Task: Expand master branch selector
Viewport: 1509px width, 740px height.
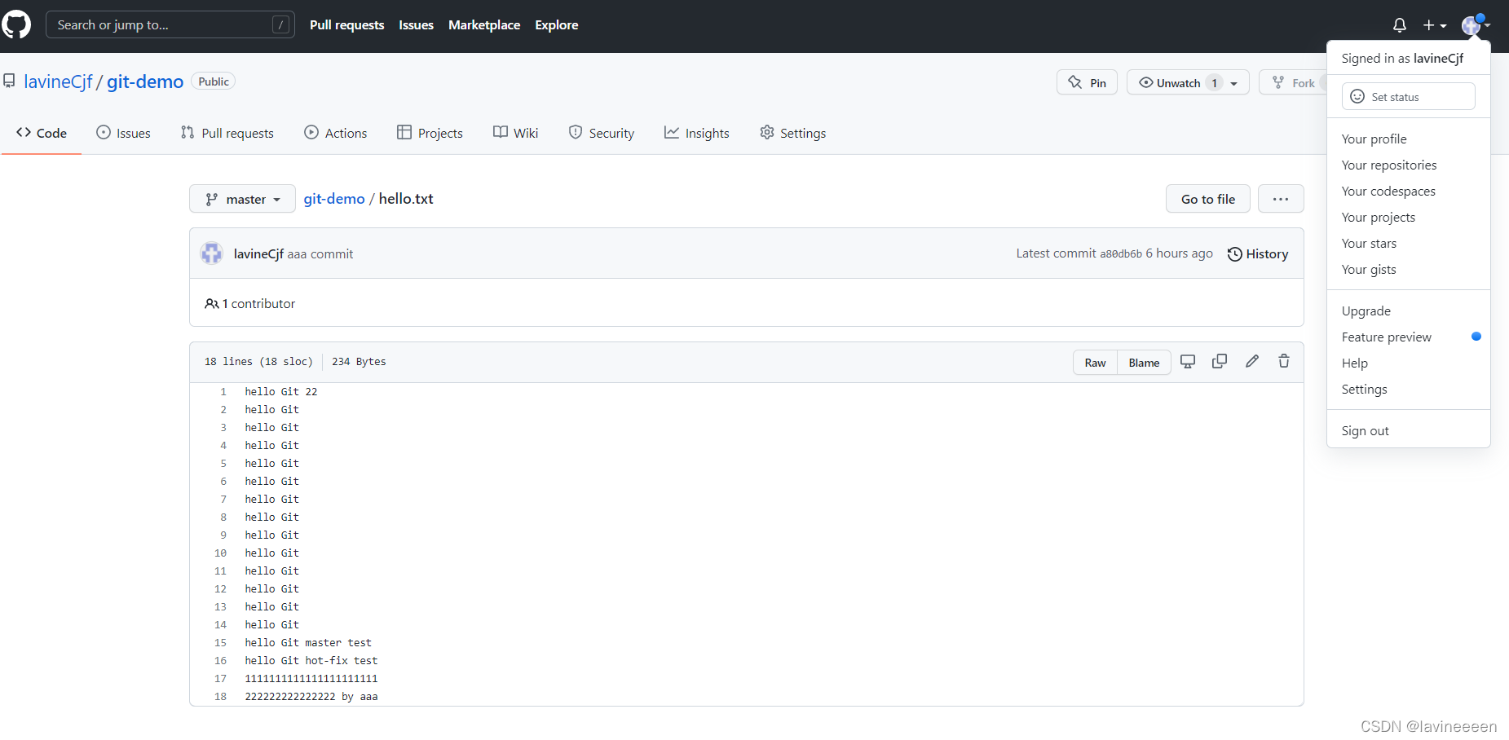Action: point(242,199)
